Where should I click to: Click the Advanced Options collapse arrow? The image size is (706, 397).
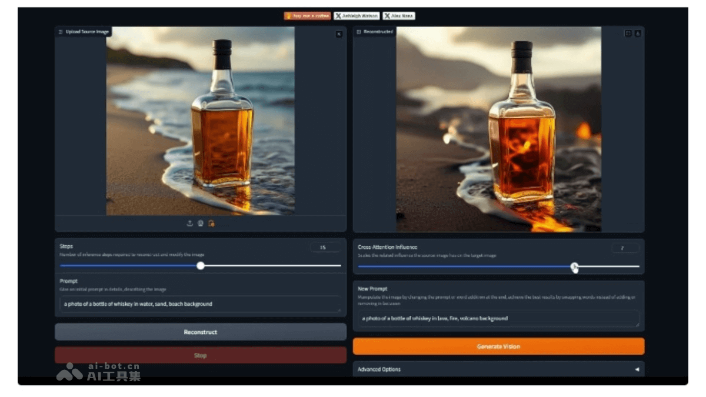pyautogui.click(x=637, y=369)
